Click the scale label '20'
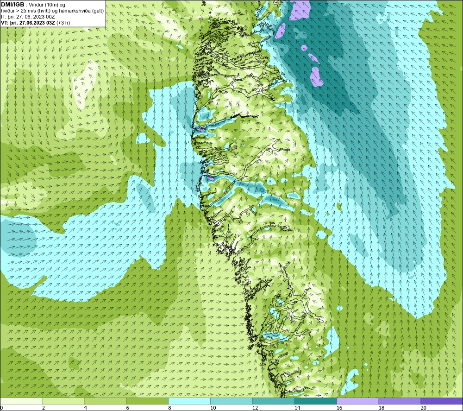Image resolution: width=463 pixels, height=411 pixels. (424, 408)
